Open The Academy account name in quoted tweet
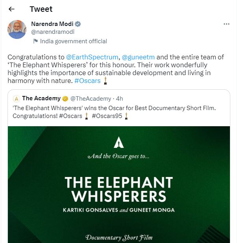Image resolution: width=237 pixels, height=243 pixels. tap(41, 98)
